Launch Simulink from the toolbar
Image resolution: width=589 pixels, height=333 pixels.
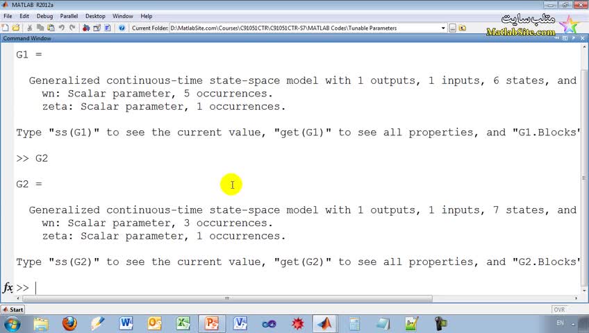tap(86, 28)
